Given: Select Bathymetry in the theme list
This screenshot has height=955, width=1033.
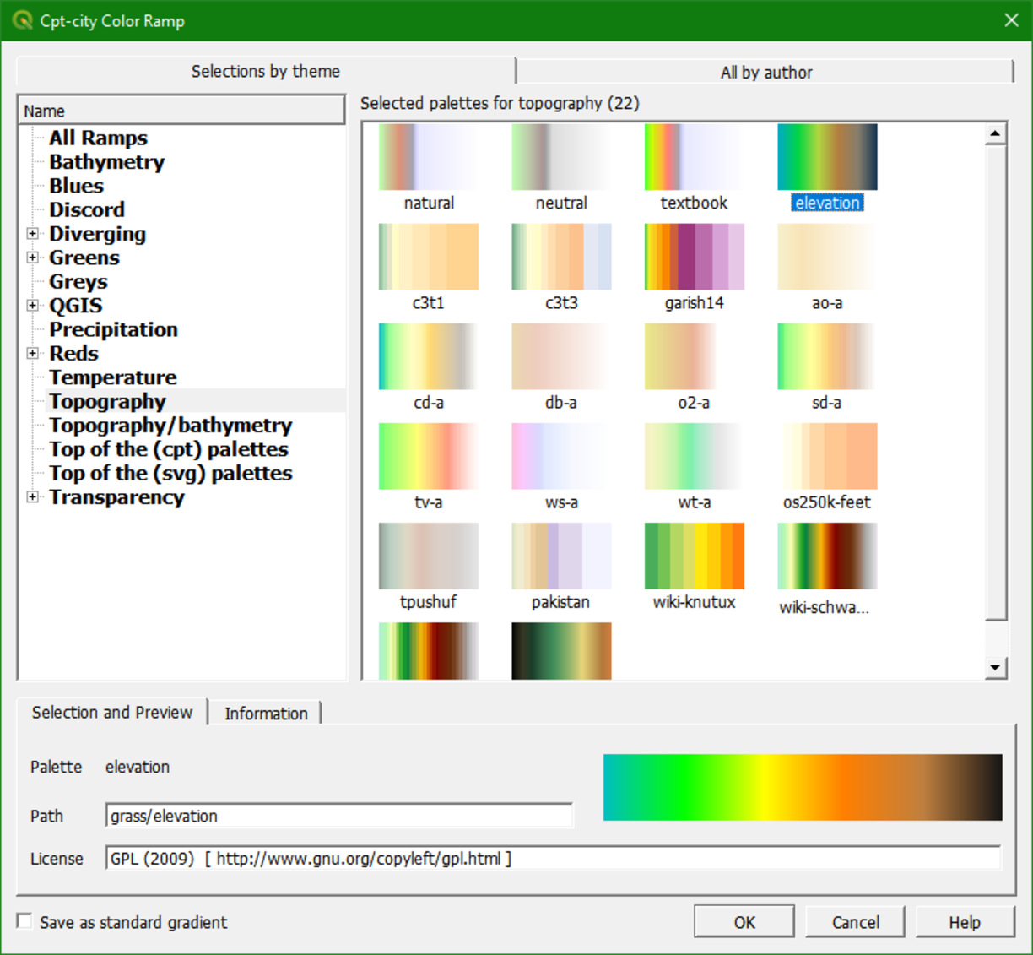Looking at the screenshot, I should 106,162.
